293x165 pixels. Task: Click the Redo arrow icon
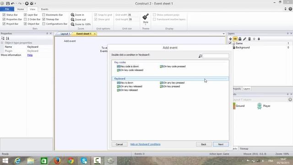pos(20,3)
